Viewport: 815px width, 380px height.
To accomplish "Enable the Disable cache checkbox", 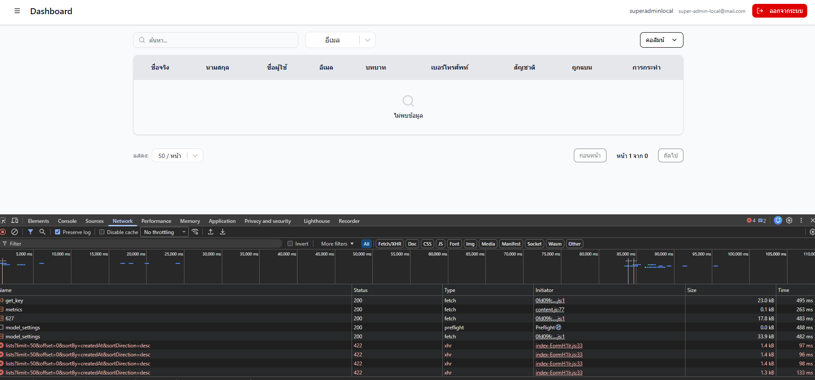I will coord(102,232).
